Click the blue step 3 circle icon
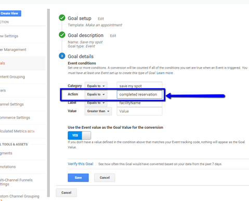Viewport: 249px width, 201px height. click(x=62, y=56)
